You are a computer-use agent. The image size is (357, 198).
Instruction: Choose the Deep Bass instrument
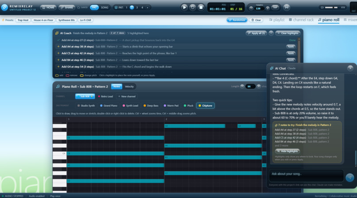click(x=151, y=106)
